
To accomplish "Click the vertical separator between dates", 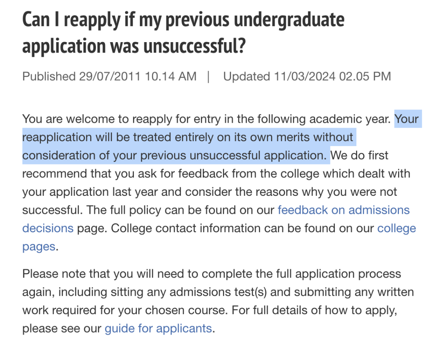I will pos(208,77).
